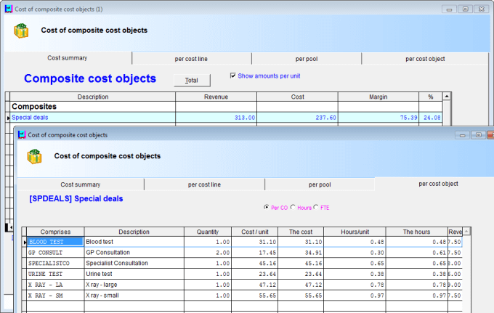The image size is (494, 313).
Task: Select the Hours radio option
Action: 293,207
